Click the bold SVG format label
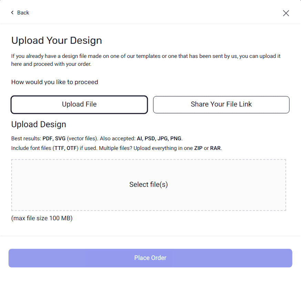 60,139
